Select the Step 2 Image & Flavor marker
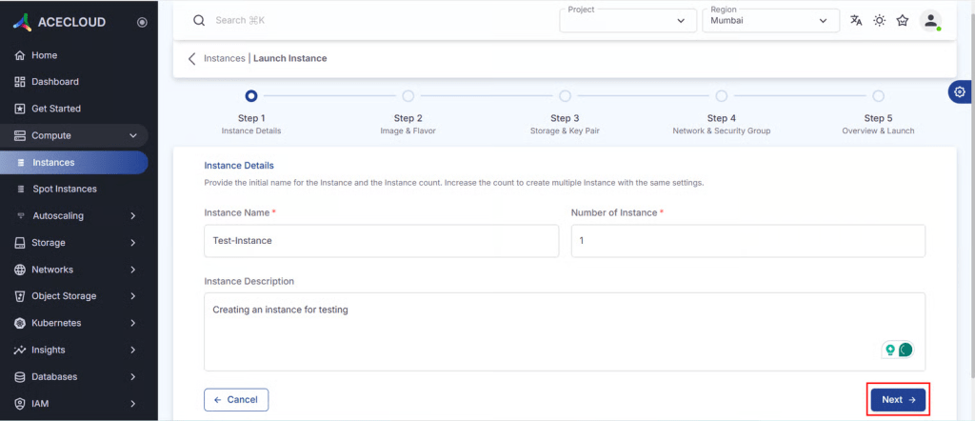Image resolution: width=975 pixels, height=421 pixels. pyautogui.click(x=408, y=96)
